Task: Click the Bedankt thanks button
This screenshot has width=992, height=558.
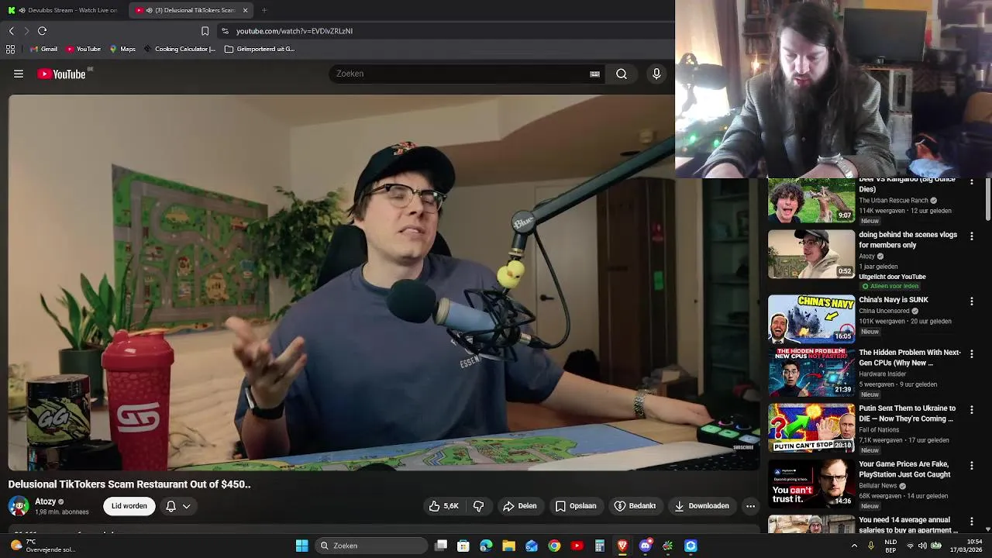Action: [635, 506]
